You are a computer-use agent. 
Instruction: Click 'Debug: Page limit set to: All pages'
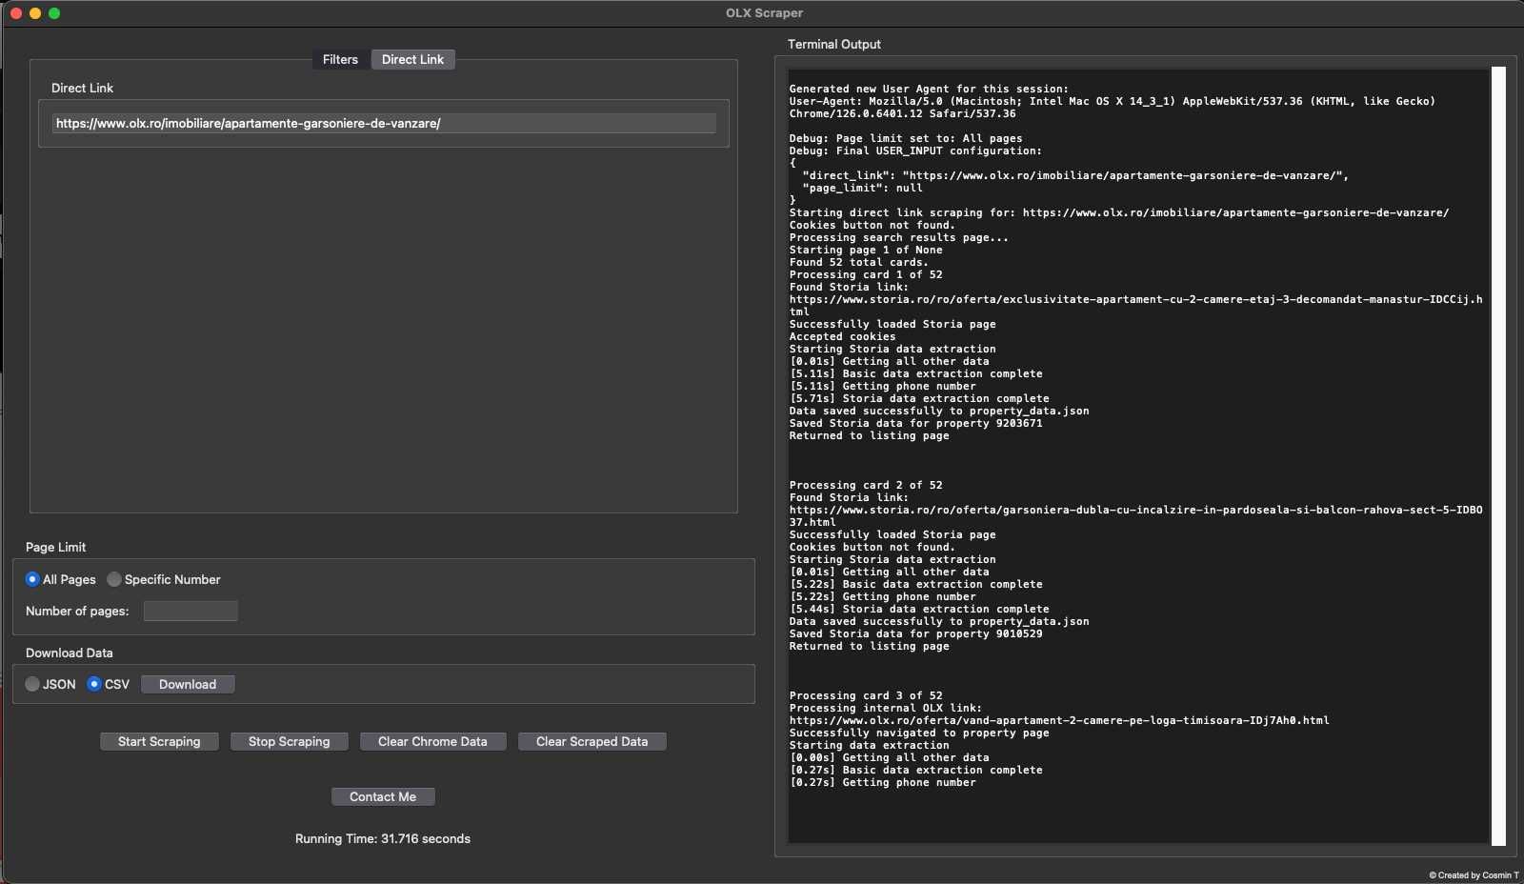[906, 138]
